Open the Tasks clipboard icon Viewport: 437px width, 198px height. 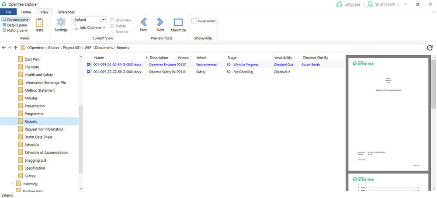coord(39,24)
